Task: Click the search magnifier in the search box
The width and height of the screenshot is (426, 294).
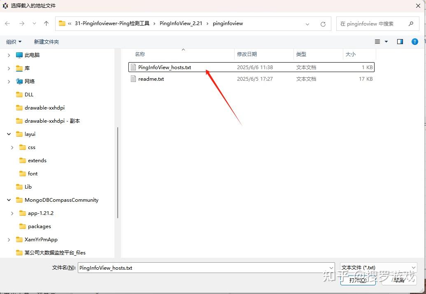Action: coord(411,23)
